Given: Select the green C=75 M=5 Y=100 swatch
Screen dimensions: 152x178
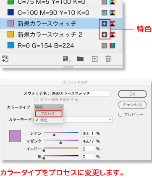Looking at the screenshot, I should 10,2.
